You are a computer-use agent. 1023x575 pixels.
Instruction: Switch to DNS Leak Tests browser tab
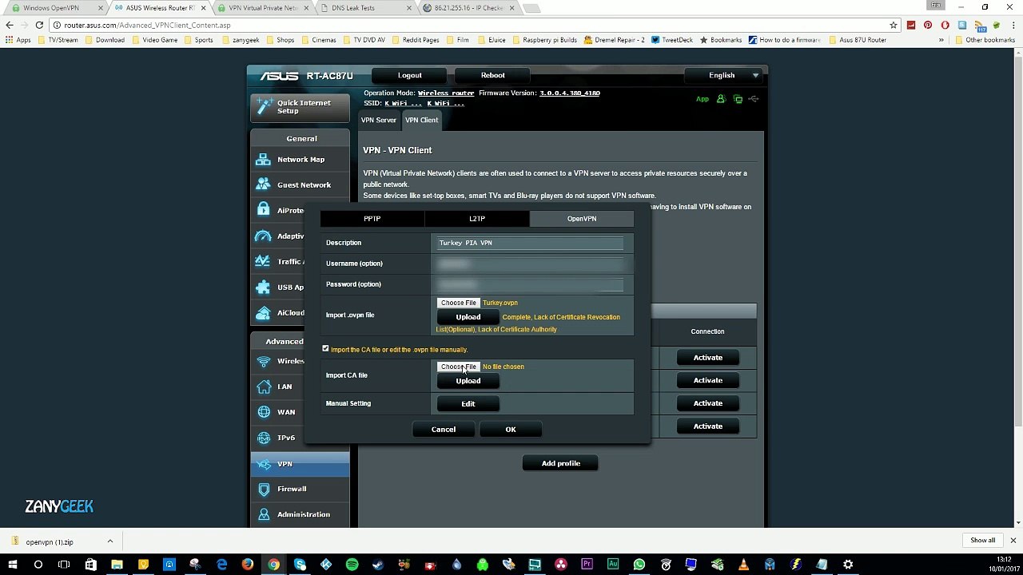(x=364, y=8)
